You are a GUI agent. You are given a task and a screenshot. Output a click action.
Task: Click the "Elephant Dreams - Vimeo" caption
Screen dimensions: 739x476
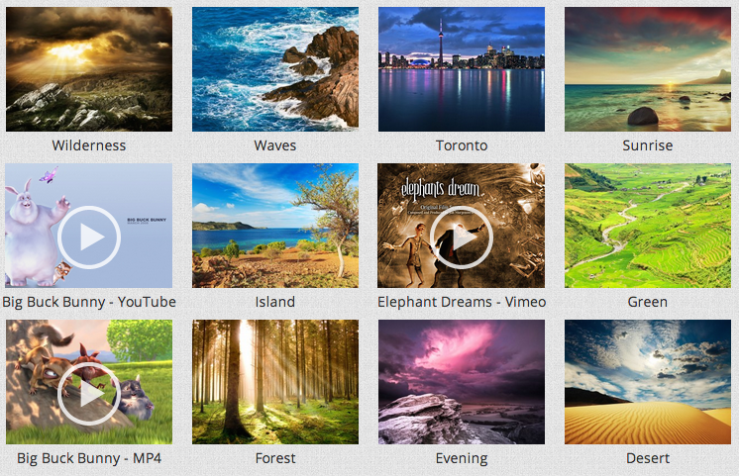tap(462, 302)
